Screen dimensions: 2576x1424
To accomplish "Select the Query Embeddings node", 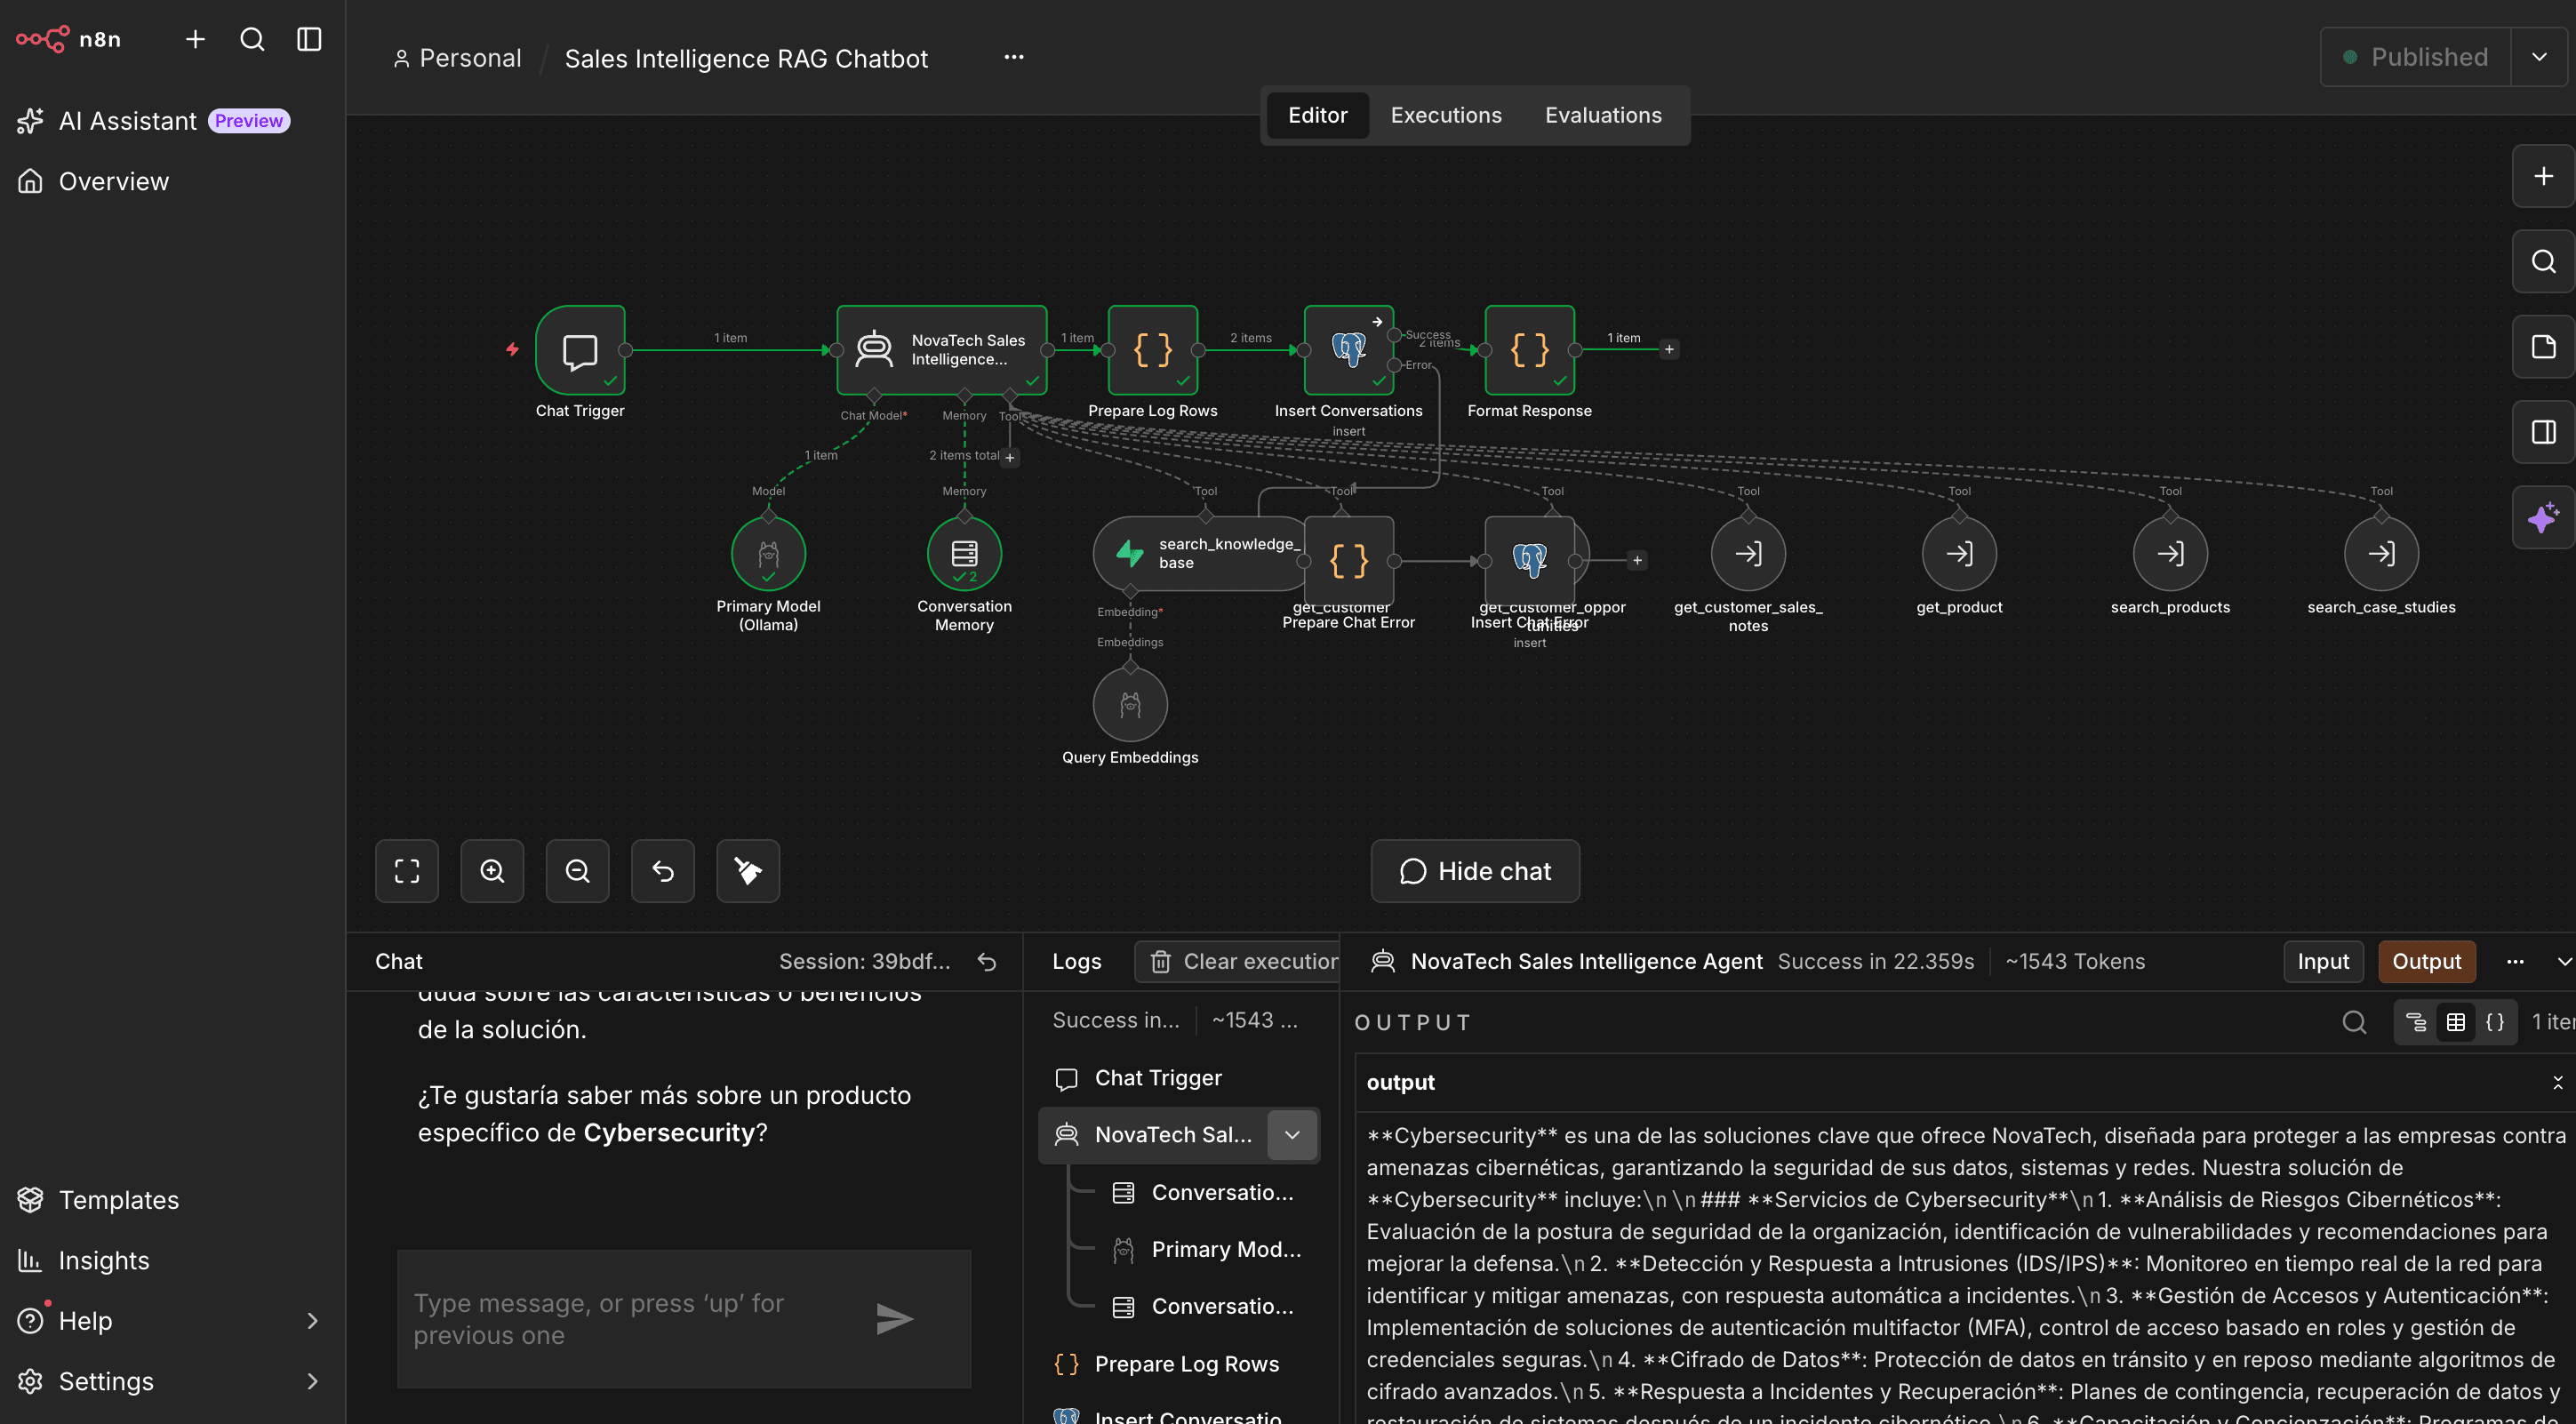I will (1130, 705).
